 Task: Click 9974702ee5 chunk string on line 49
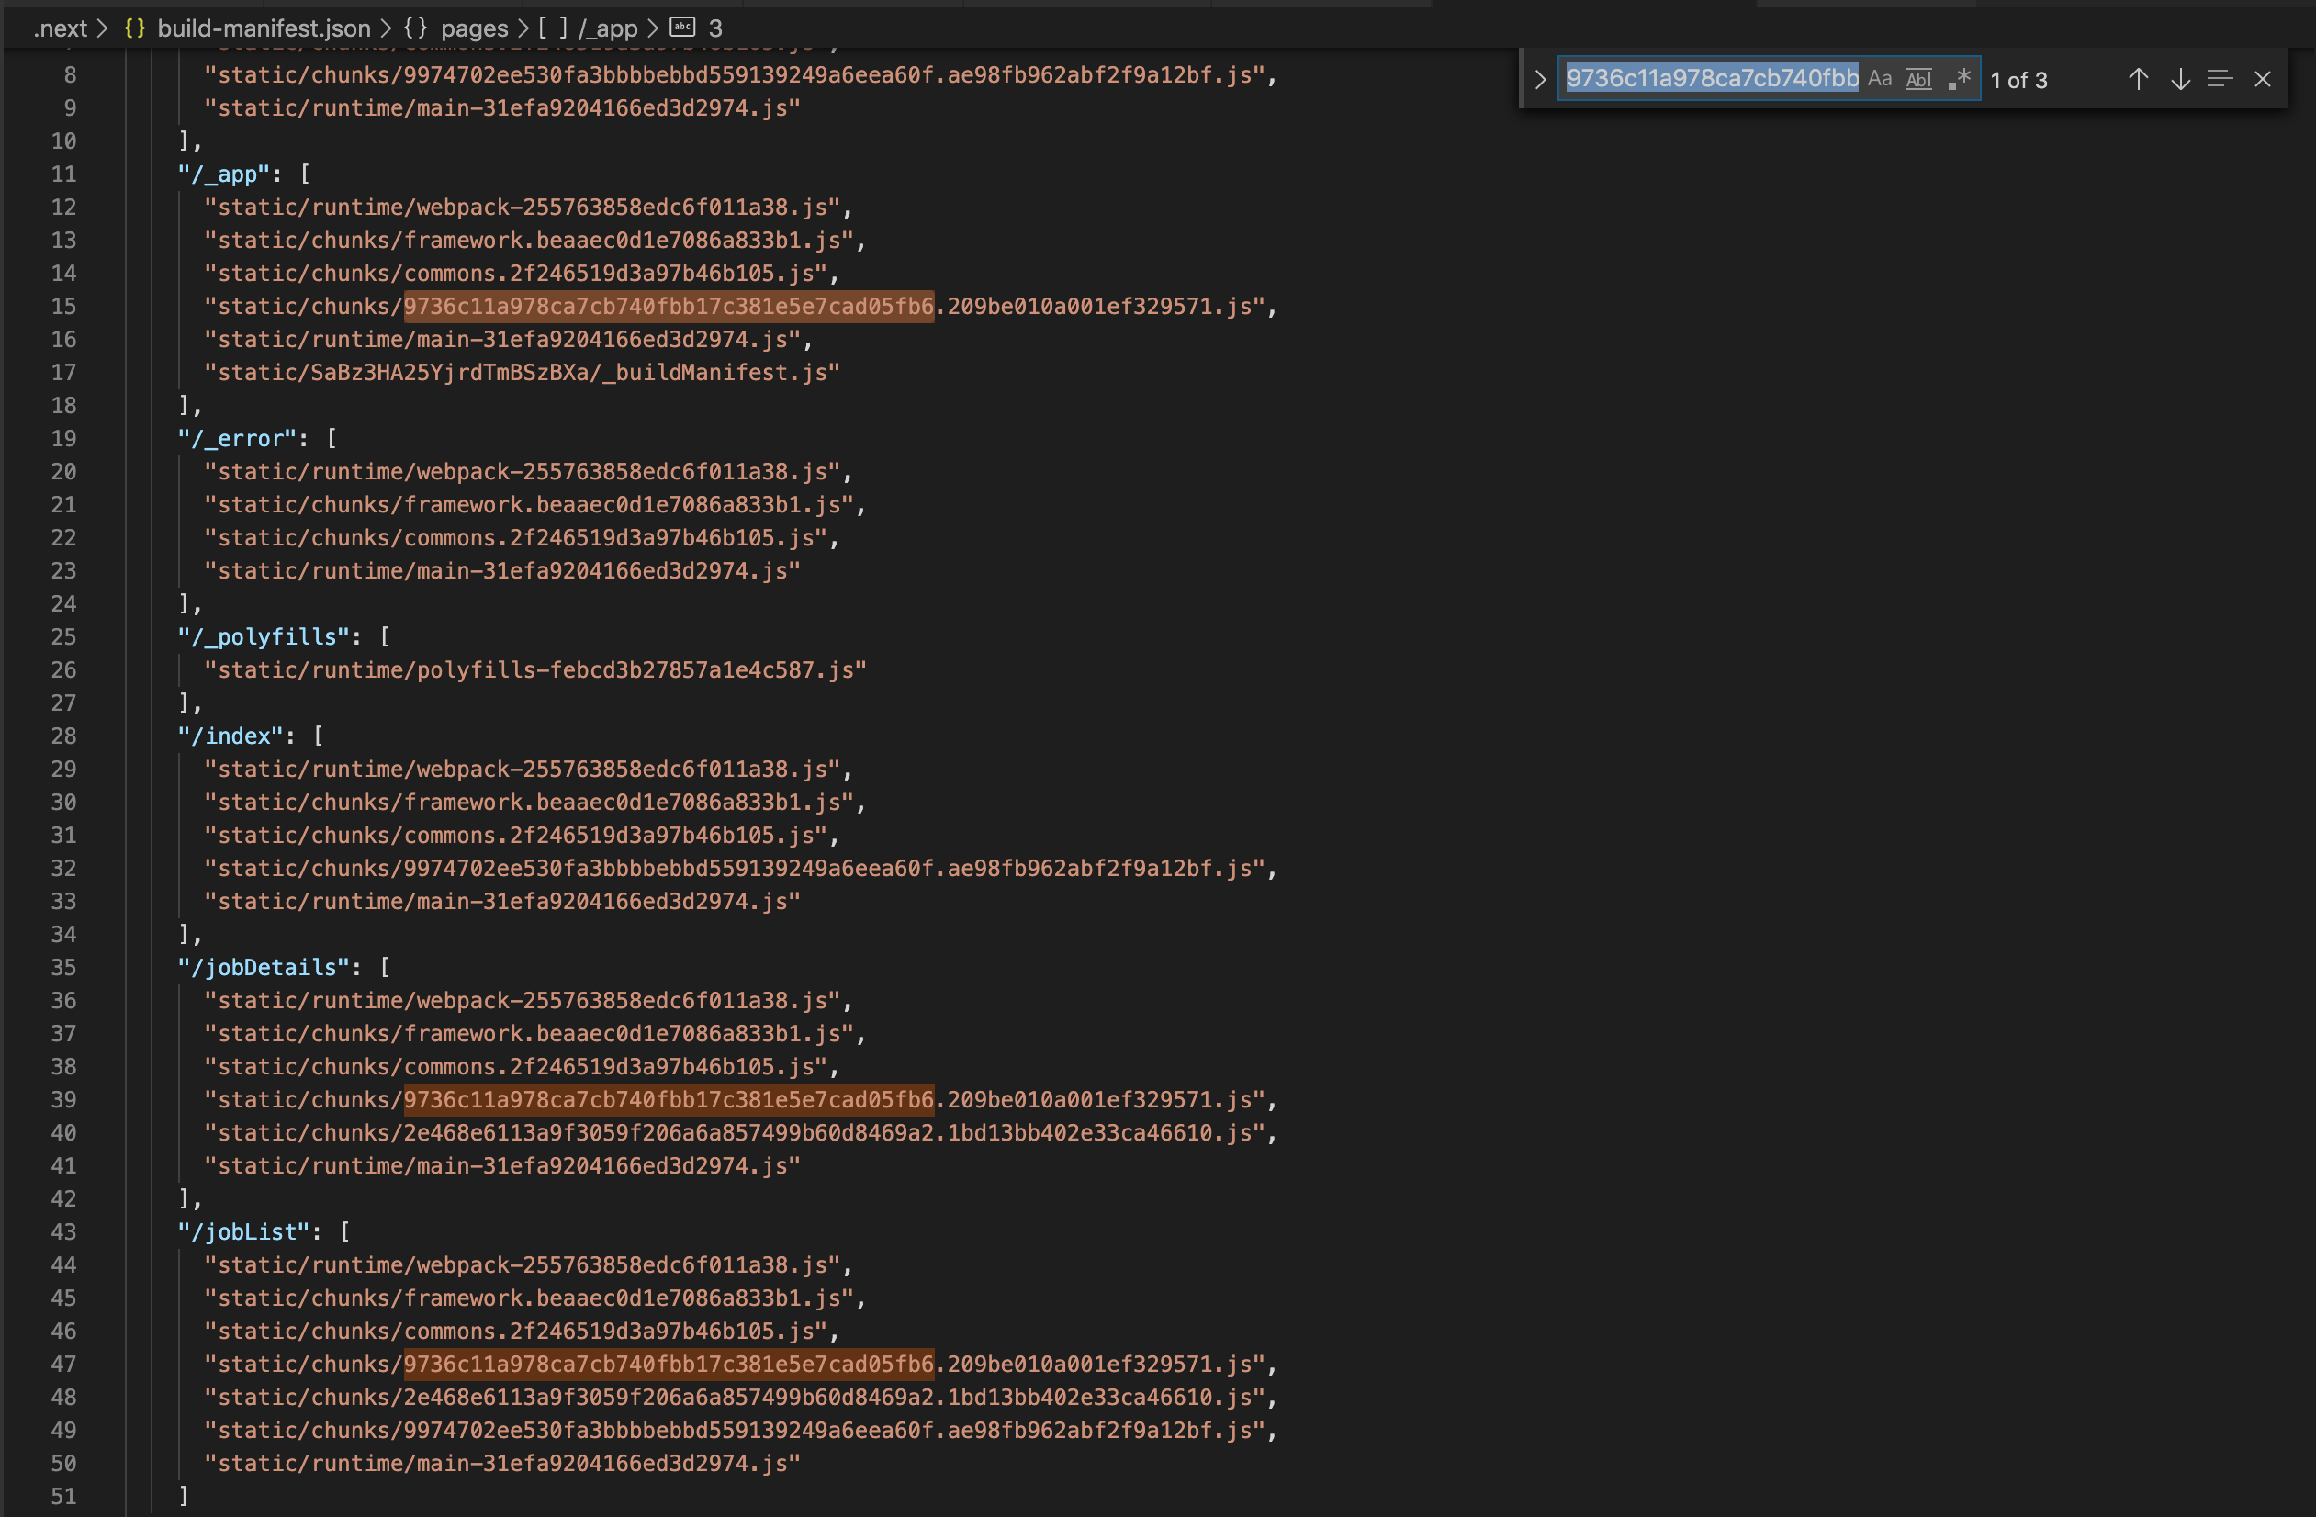[x=734, y=1432]
